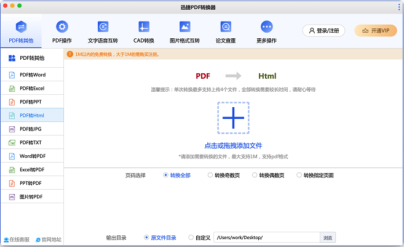The height and width of the screenshot is (247, 404).
Task: Click the PDF转TXT file icon
Action: tap(12, 142)
